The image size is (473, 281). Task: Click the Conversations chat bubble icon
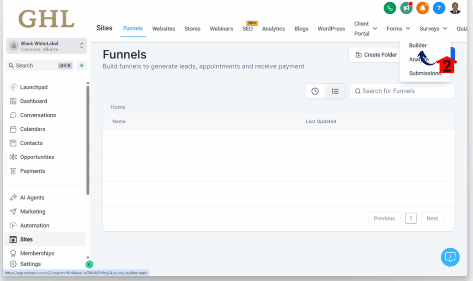click(x=13, y=115)
